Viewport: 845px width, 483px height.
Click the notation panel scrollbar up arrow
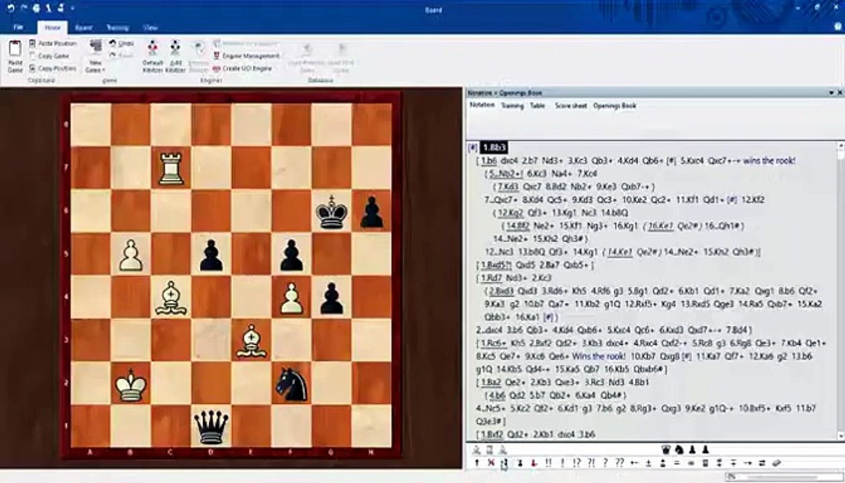(x=840, y=146)
